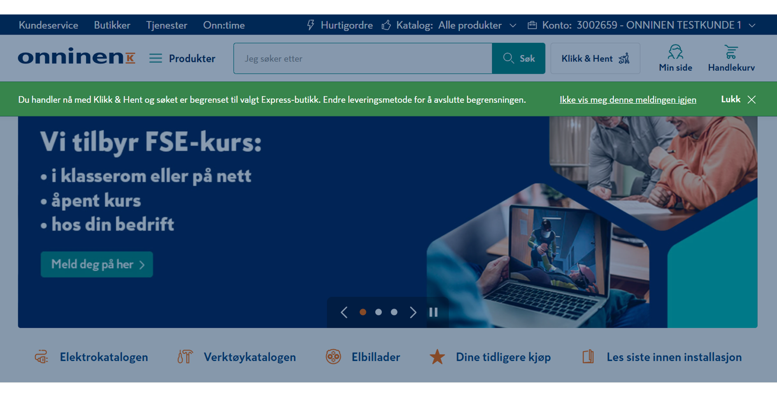Image resolution: width=777 pixels, height=412 pixels.
Task: Open Verktøykatalogen link
Action: (x=250, y=357)
